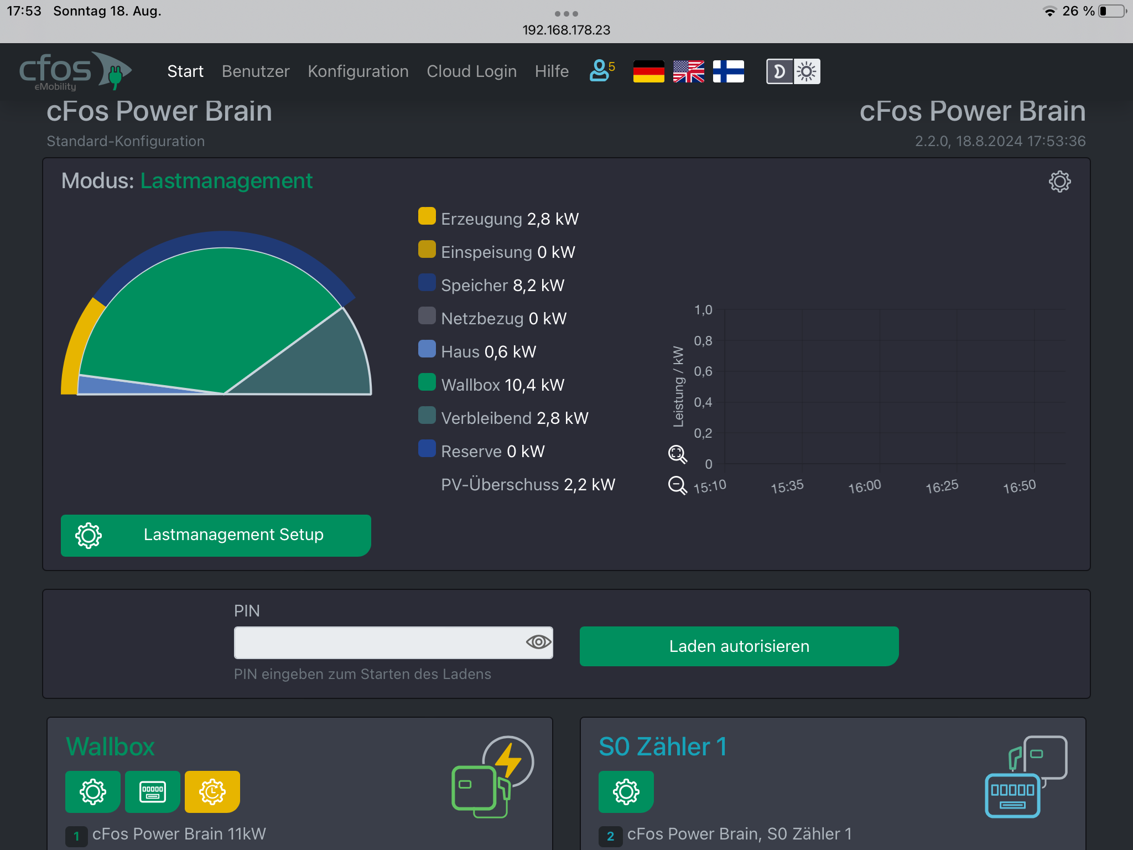Toggle Wallbox green legend swatch
This screenshot has width=1133, height=850.
427,382
